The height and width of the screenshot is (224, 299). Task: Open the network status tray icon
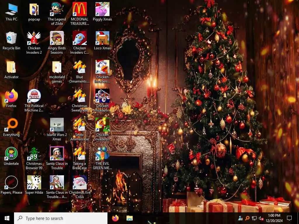click(x=254, y=218)
